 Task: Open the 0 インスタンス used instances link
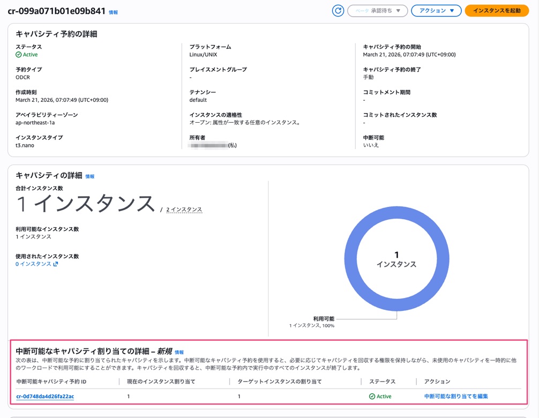point(33,264)
